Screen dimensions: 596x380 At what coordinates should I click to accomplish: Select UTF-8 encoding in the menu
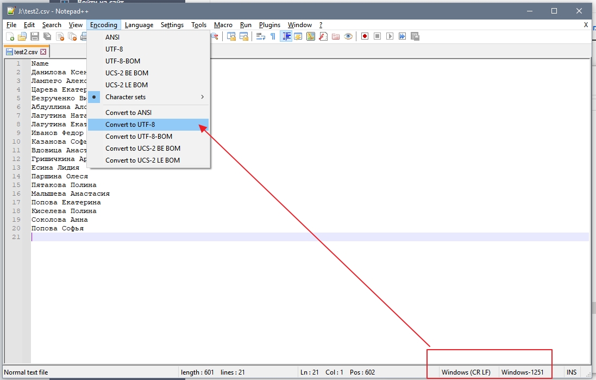(148, 49)
